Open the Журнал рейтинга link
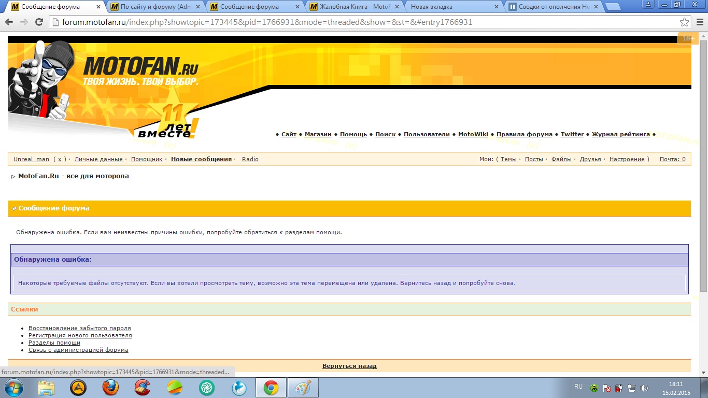This screenshot has width=708, height=398. tap(621, 134)
